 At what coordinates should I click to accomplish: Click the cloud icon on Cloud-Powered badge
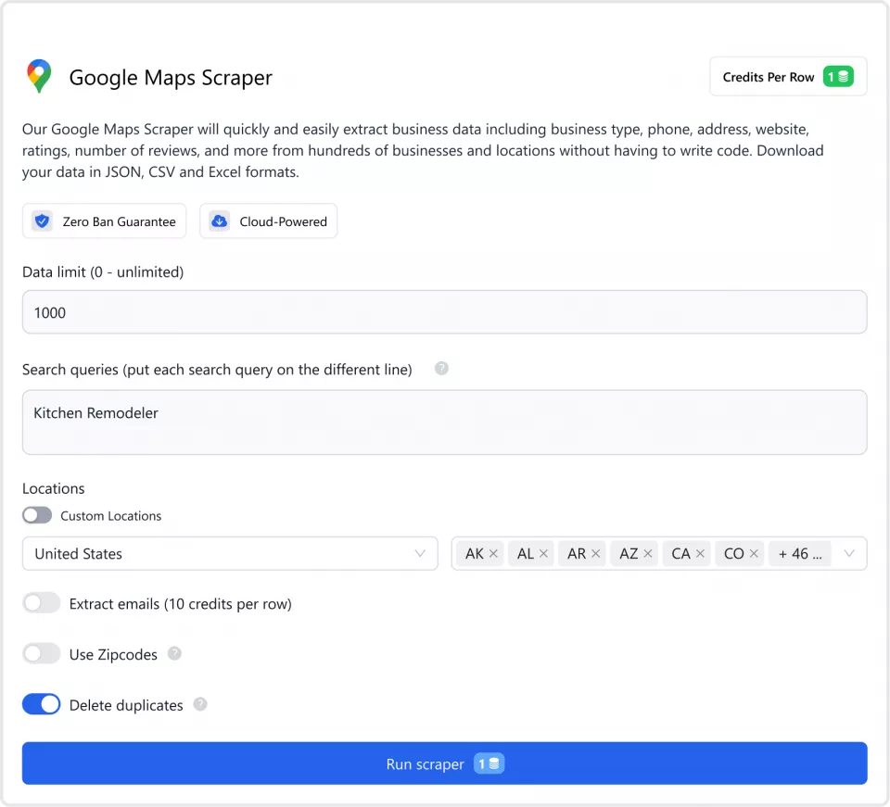[x=219, y=221]
